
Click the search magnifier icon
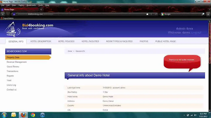[203, 14]
